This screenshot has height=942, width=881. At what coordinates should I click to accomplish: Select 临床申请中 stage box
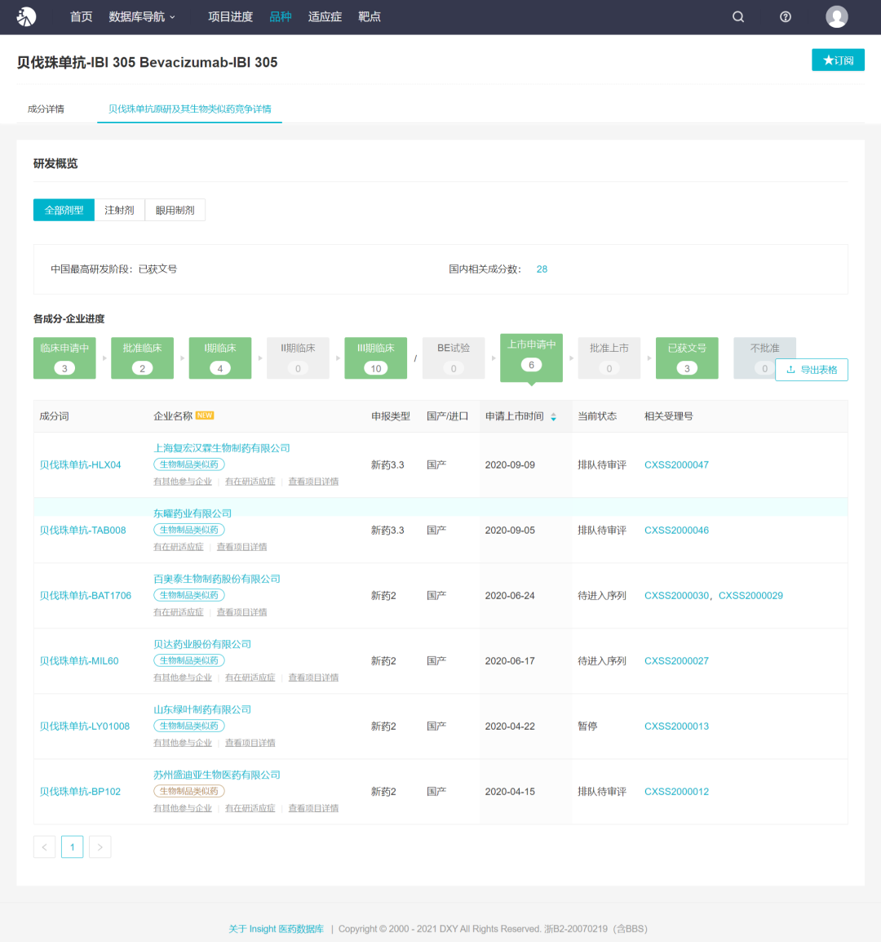(x=64, y=358)
